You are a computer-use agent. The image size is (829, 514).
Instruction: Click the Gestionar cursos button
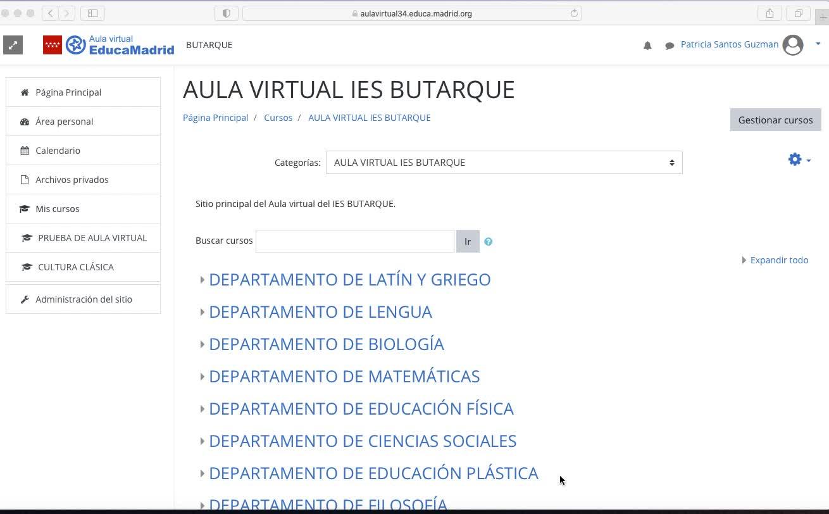[x=775, y=120]
